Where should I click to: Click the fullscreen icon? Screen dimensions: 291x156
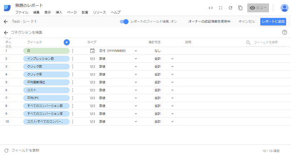(x=220, y=8)
